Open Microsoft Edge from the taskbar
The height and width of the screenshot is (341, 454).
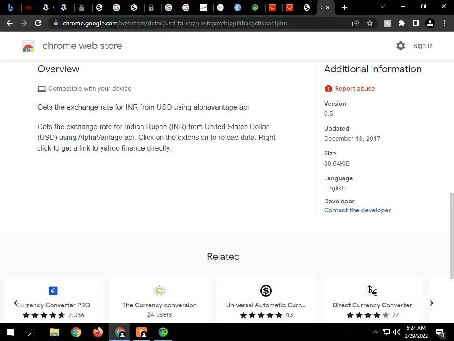(x=163, y=332)
